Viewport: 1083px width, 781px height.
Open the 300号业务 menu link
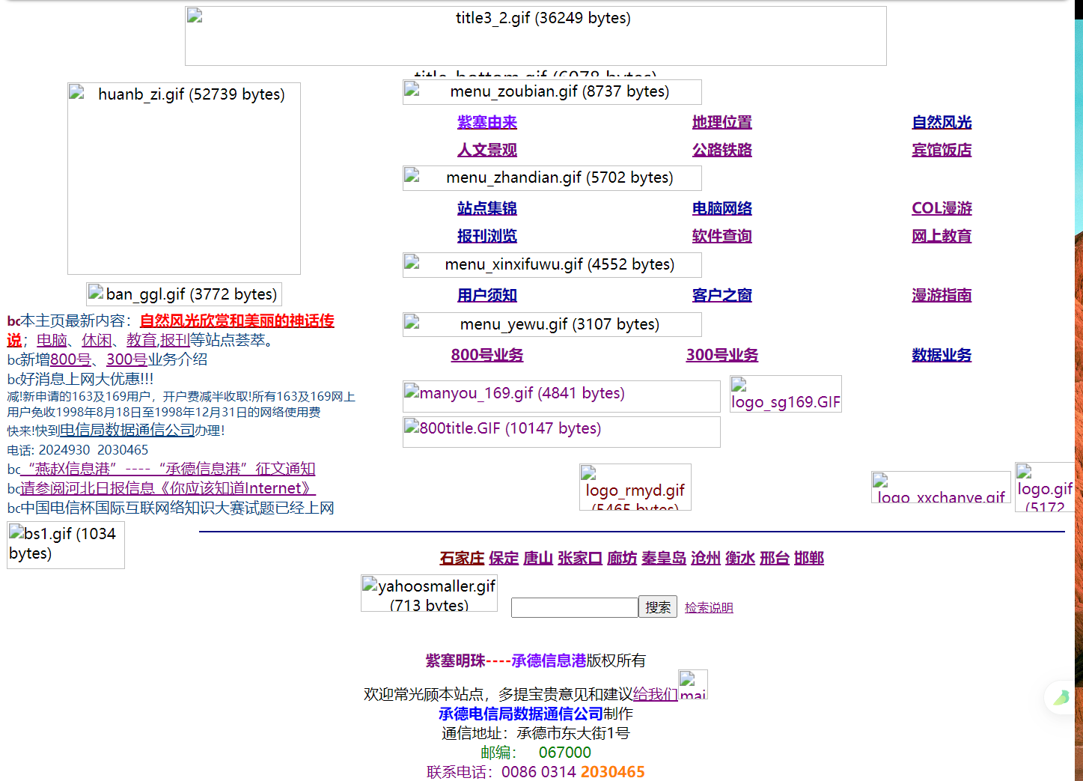[x=722, y=355]
